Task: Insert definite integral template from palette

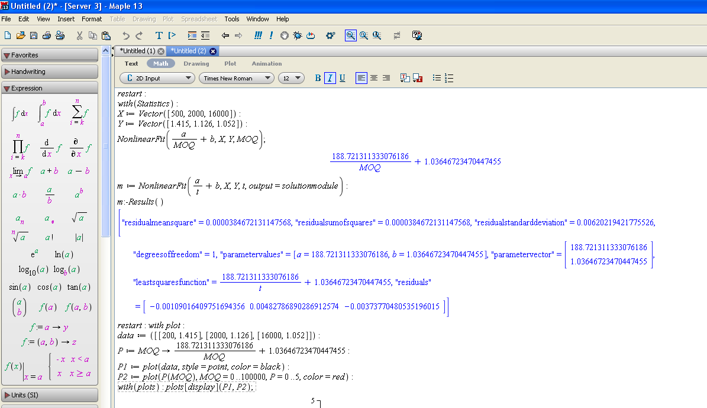Action: (50, 113)
